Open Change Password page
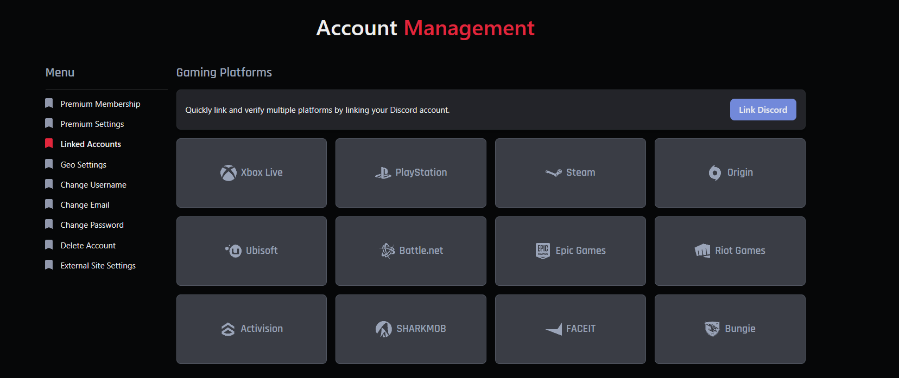The image size is (899, 378). 92,225
